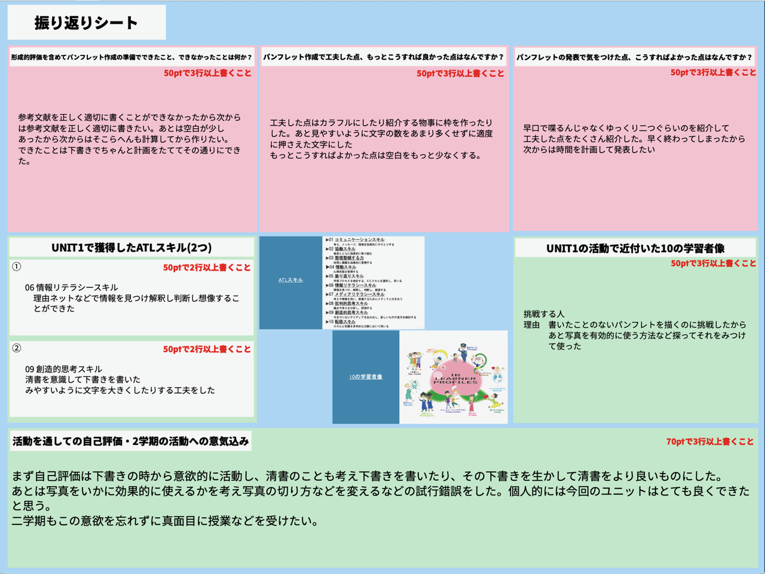Click the 01 コミュニケーションスキル entry
Image resolution: width=765 pixels, height=574 pixels.
[x=356, y=240]
